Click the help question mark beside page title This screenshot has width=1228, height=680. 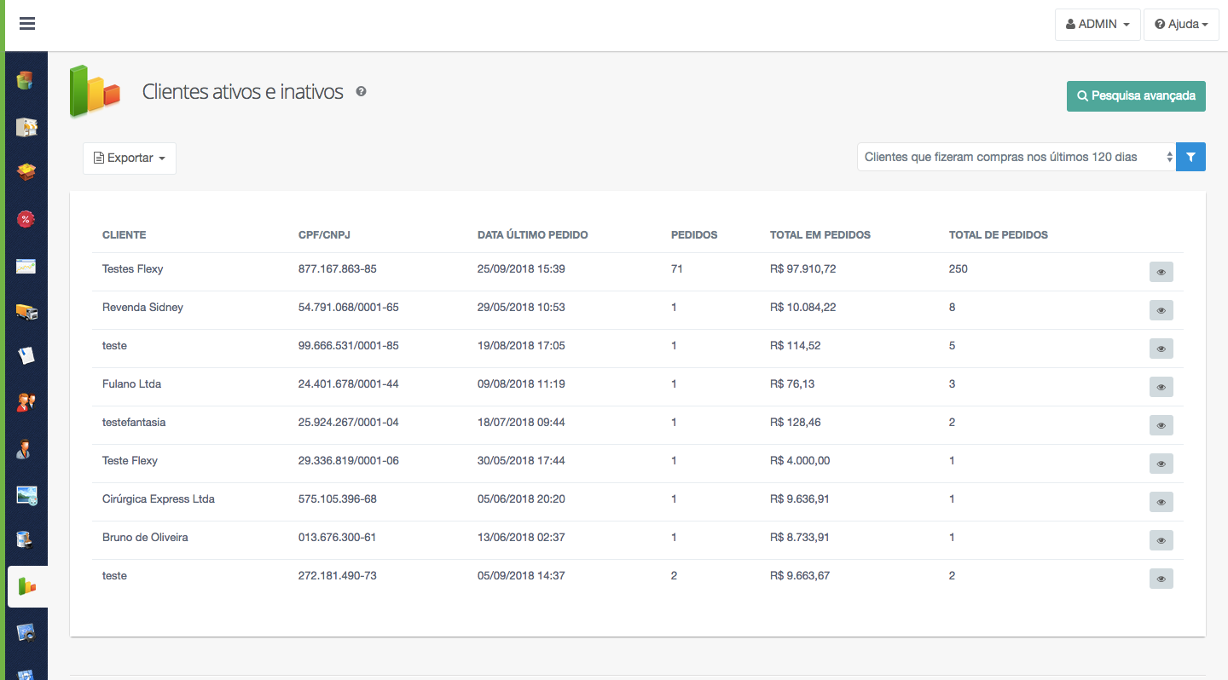click(361, 91)
